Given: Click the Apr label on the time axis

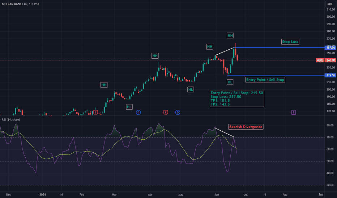Looking at the screenshot, I should [150, 194].
